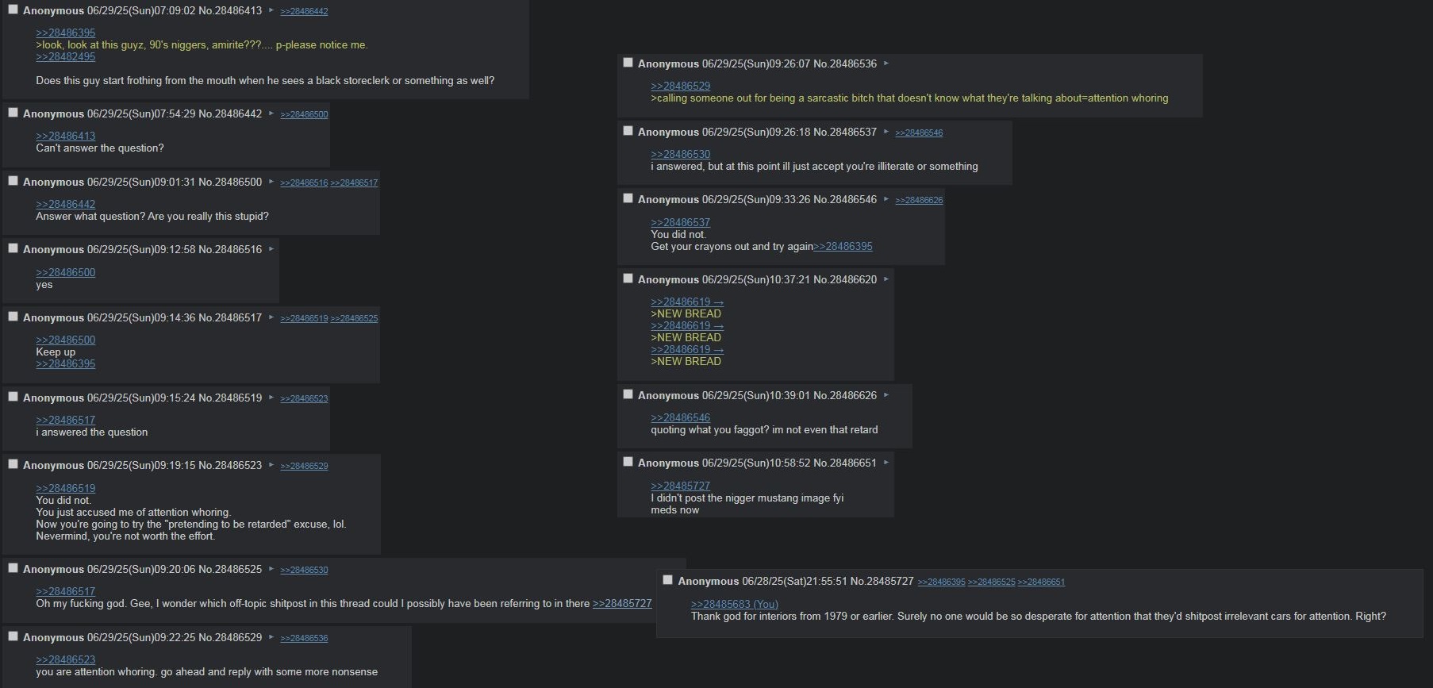Follow backlink >>28486516 in post 28486500 header
The height and width of the screenshot is (688, 1433).
304,183
